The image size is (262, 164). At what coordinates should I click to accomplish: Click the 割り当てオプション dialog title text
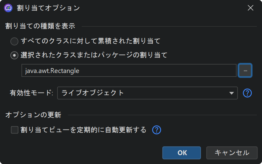[48, 8]
